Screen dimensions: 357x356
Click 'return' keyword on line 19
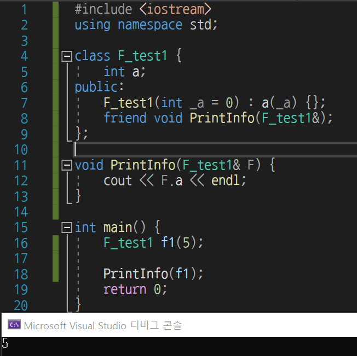point(125,289)
